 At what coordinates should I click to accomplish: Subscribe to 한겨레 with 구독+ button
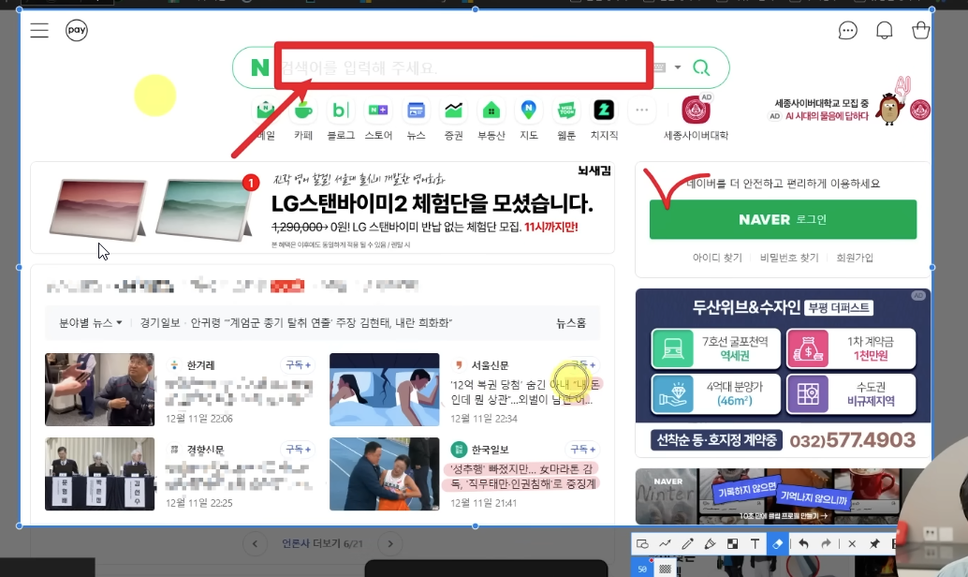[298, 365]
